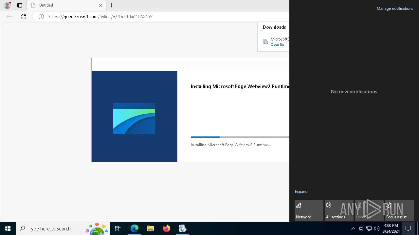Click the WebView2 Runtime logo image

click(x=134, y=118)
